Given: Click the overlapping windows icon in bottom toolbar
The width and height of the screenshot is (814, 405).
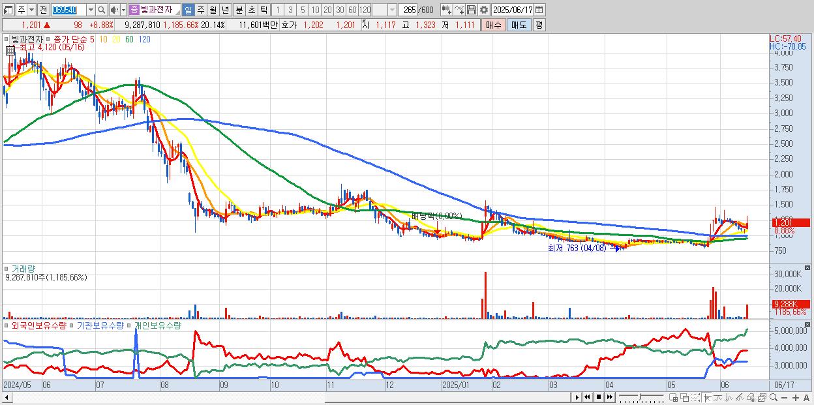Looking at the screenshot, I should pyautogui.click(x=685, y=398).
